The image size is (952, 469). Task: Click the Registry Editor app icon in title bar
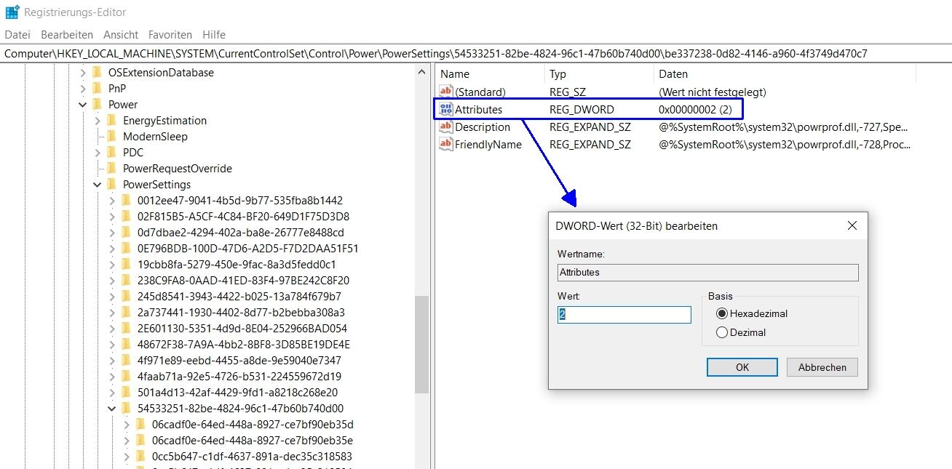pos(12,12)
